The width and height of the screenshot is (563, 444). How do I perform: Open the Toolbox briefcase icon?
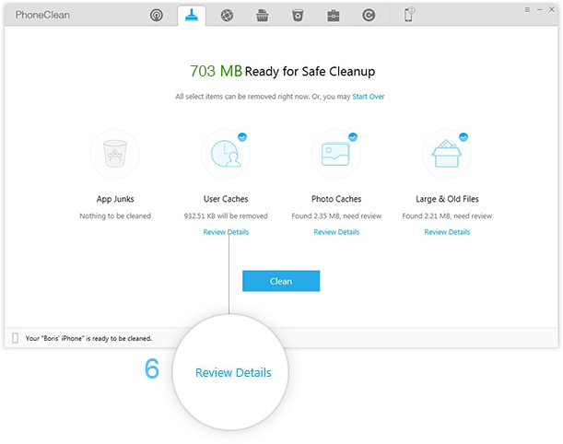(333, 15)
